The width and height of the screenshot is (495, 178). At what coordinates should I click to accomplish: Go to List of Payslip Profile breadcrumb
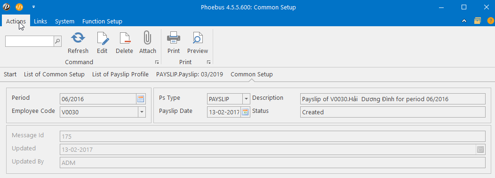point(120,74)
